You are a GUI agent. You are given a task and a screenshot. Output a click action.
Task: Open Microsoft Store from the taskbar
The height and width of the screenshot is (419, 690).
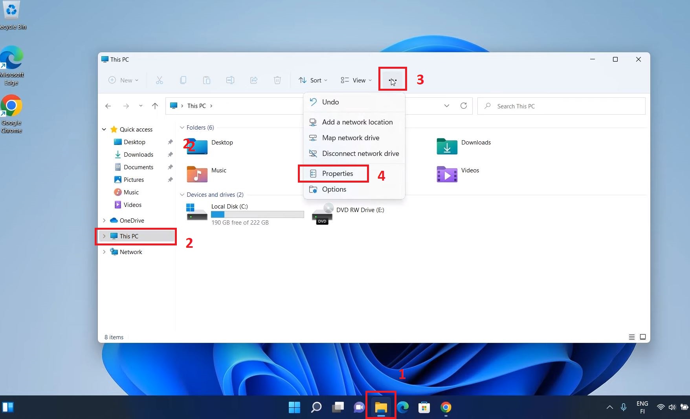tap(424, 407)
